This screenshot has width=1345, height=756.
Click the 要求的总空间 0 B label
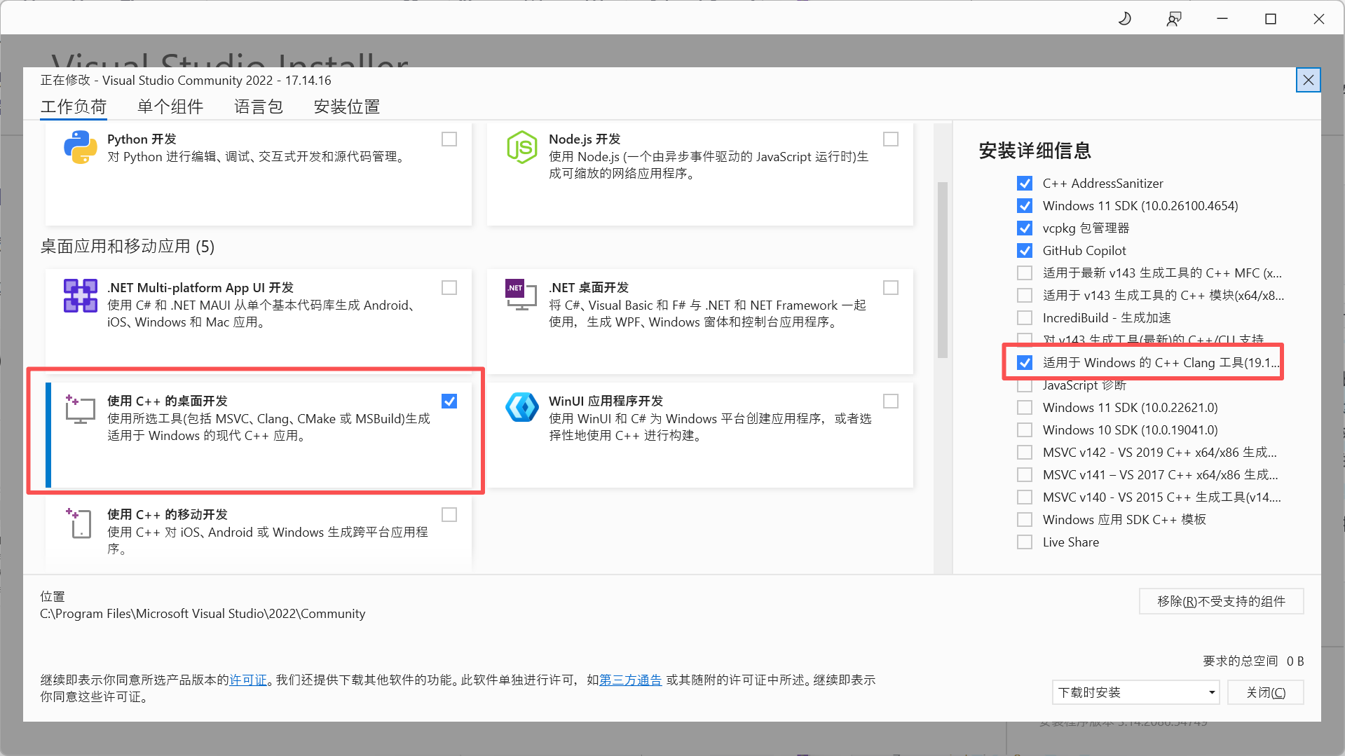tap(1253, 661)
